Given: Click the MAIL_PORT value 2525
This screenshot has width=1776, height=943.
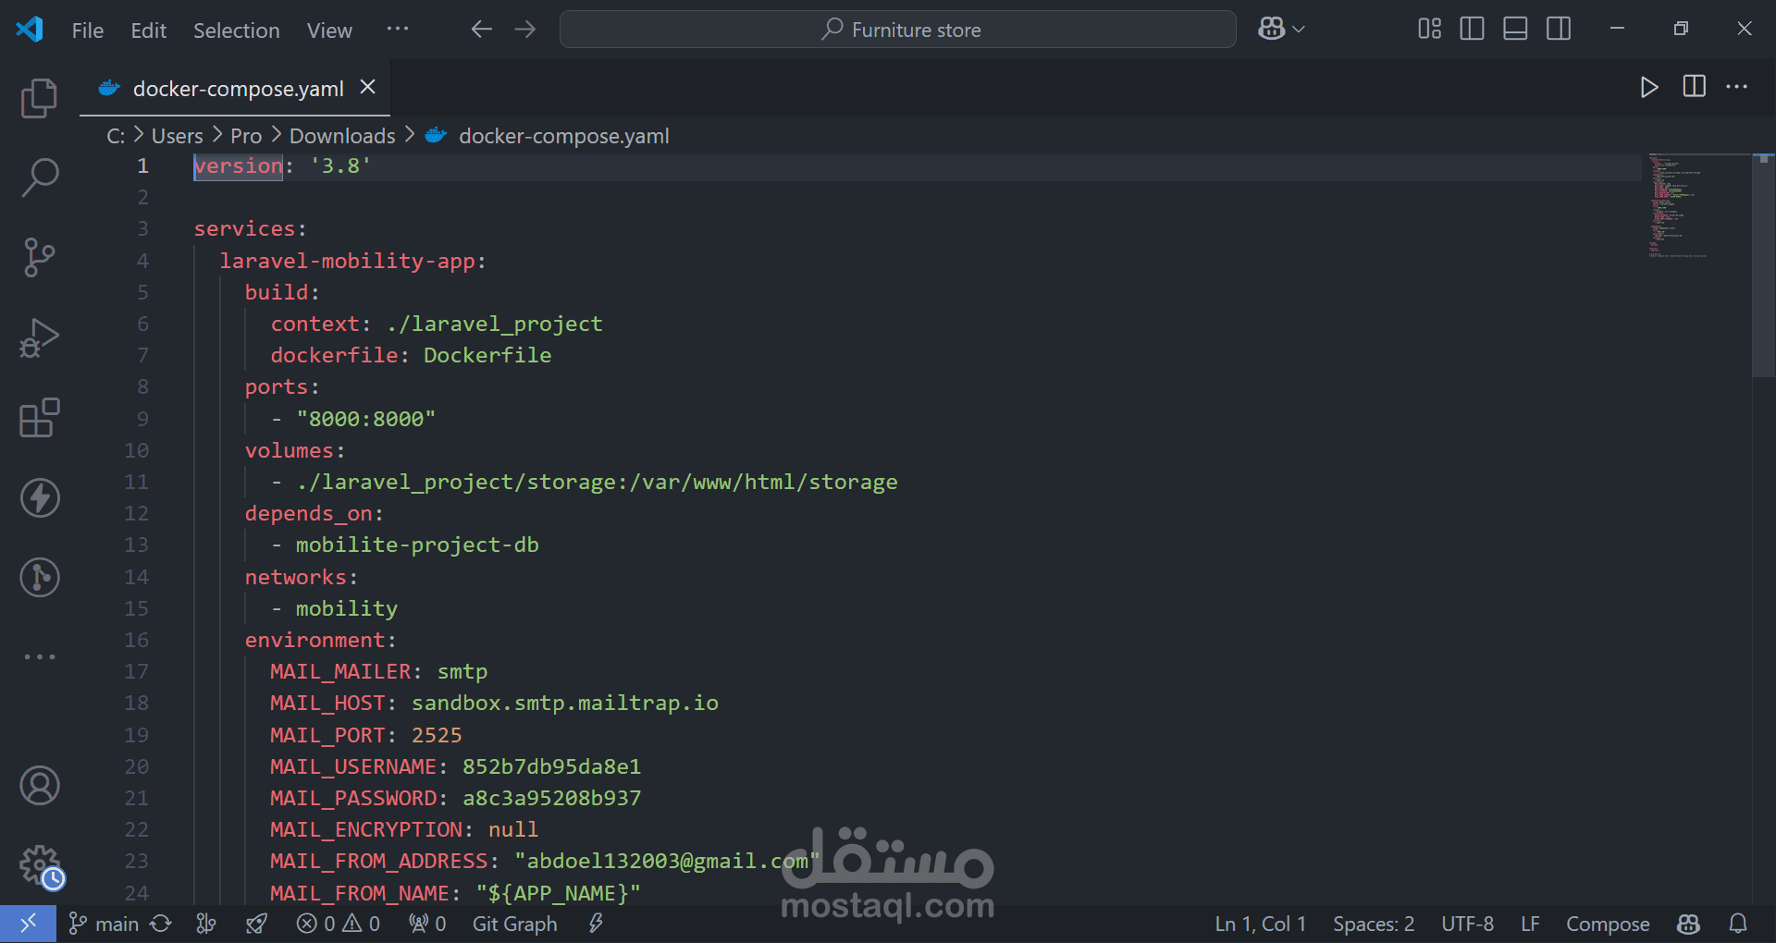Looking at the screenshot, I should 437,735.
